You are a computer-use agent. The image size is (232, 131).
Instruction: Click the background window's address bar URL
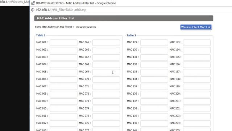point(14,2)
